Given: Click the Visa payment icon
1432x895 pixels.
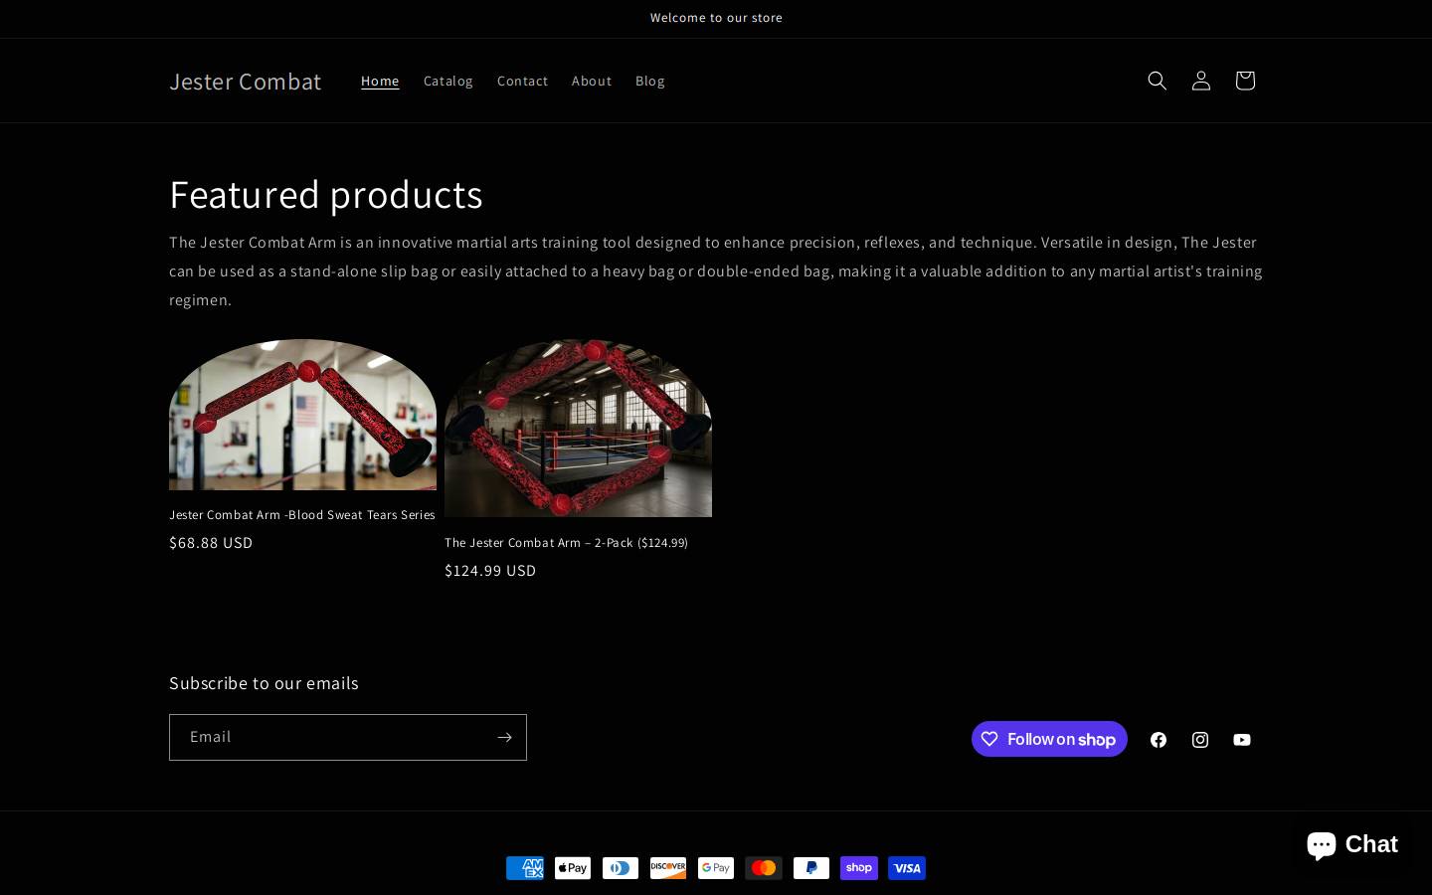Looking at the screenshot, I should point(907,868).
